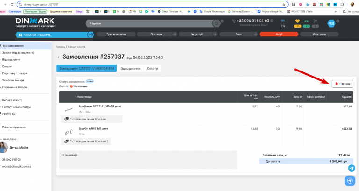
Task: Click the Тест повідомлення Ярослав message icon
Action: click(66, 119)
